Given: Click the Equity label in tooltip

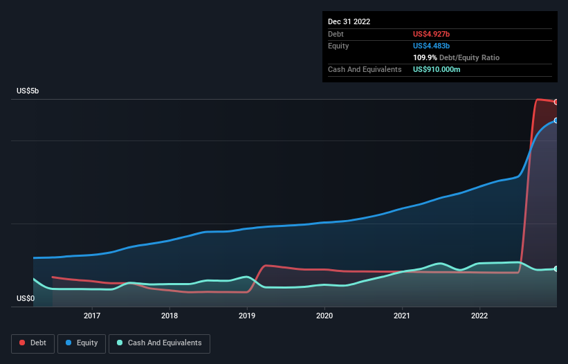Looking at the screenshot, I should pos(338,46).
